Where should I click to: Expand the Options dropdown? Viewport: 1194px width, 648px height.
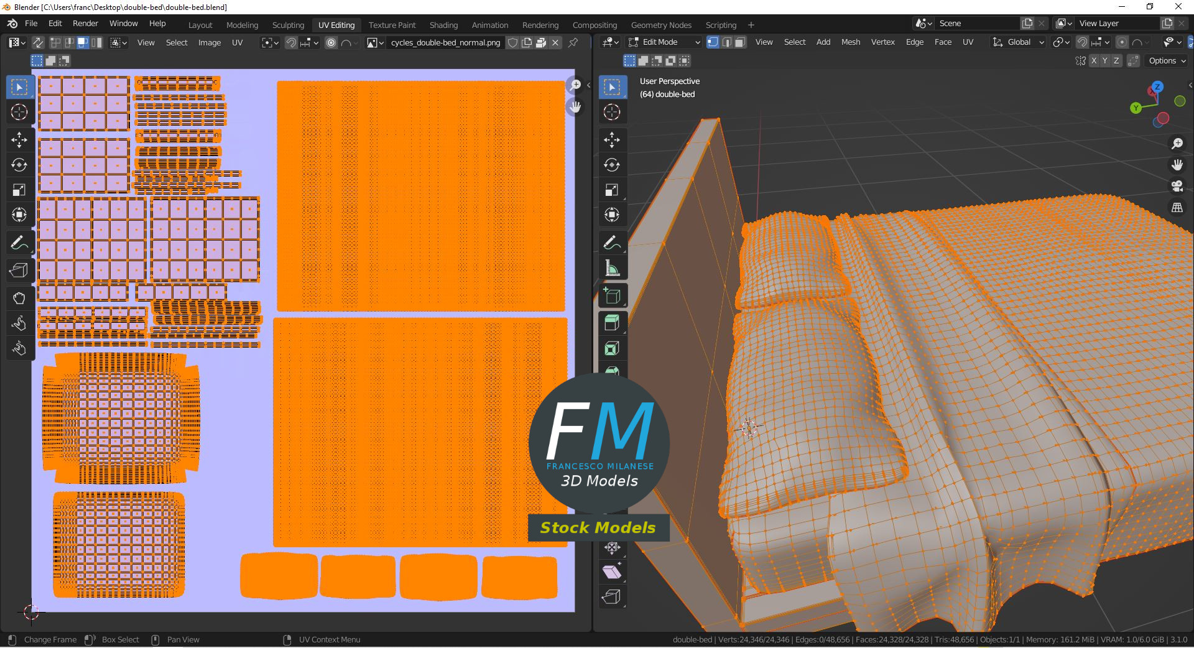[x=1167, y=60]
